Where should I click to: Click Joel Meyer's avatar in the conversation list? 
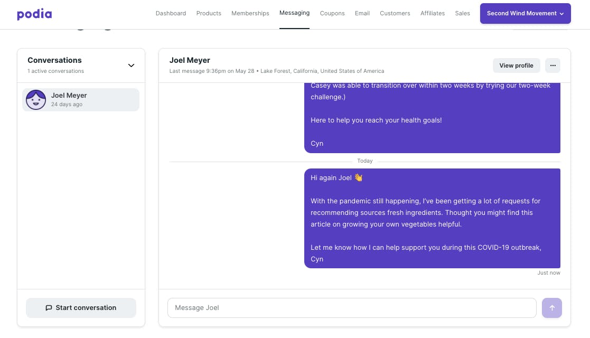click(36, 100)
